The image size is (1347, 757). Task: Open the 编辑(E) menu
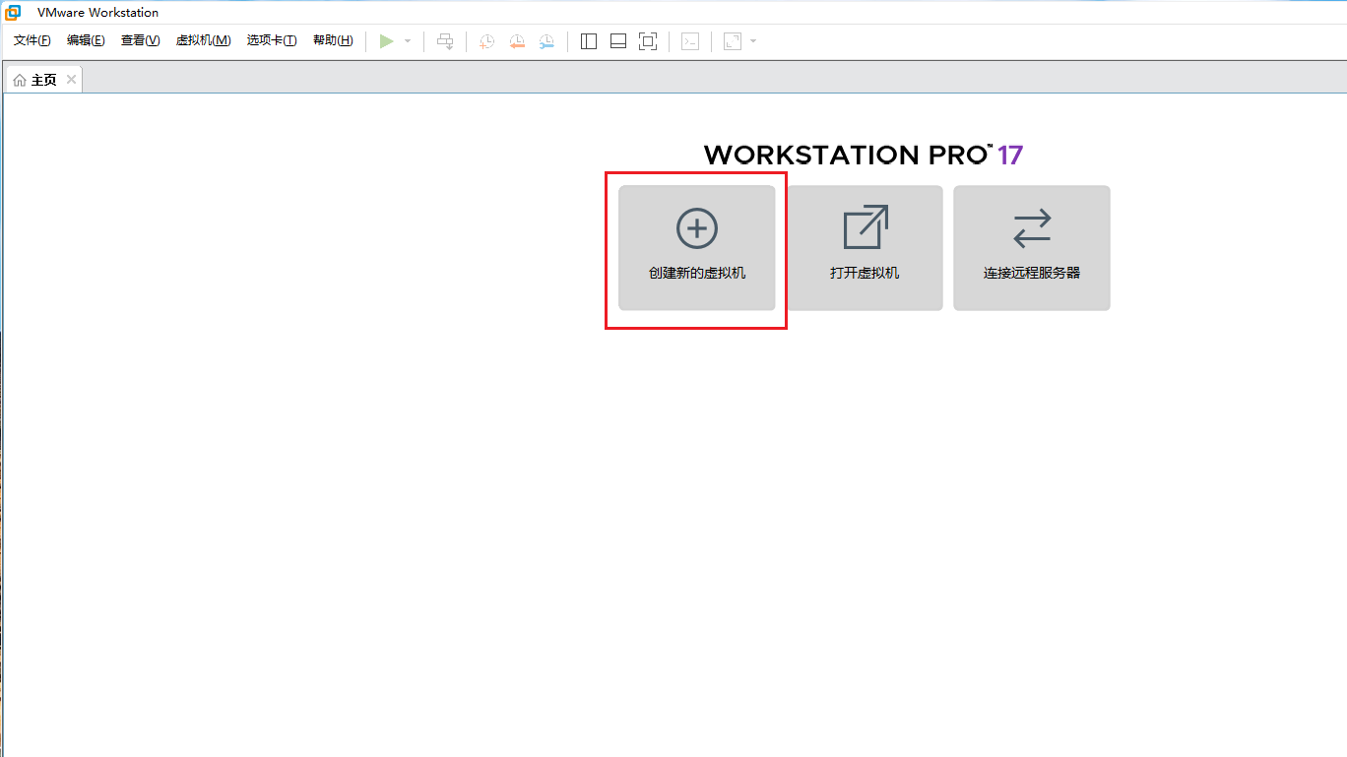(86, 40)
